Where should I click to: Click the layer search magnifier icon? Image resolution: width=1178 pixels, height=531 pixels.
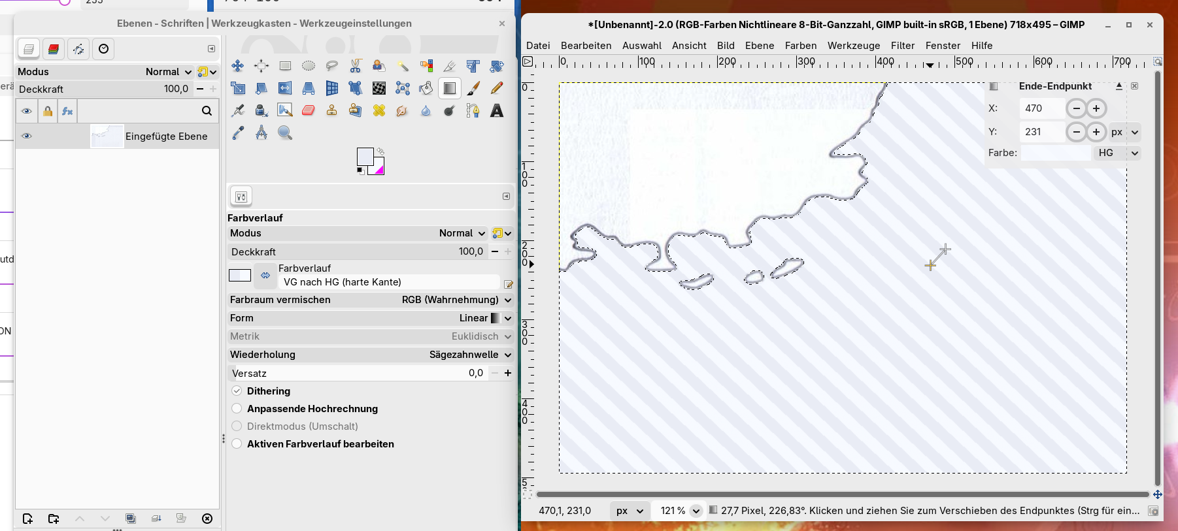(x=207, y=111)
